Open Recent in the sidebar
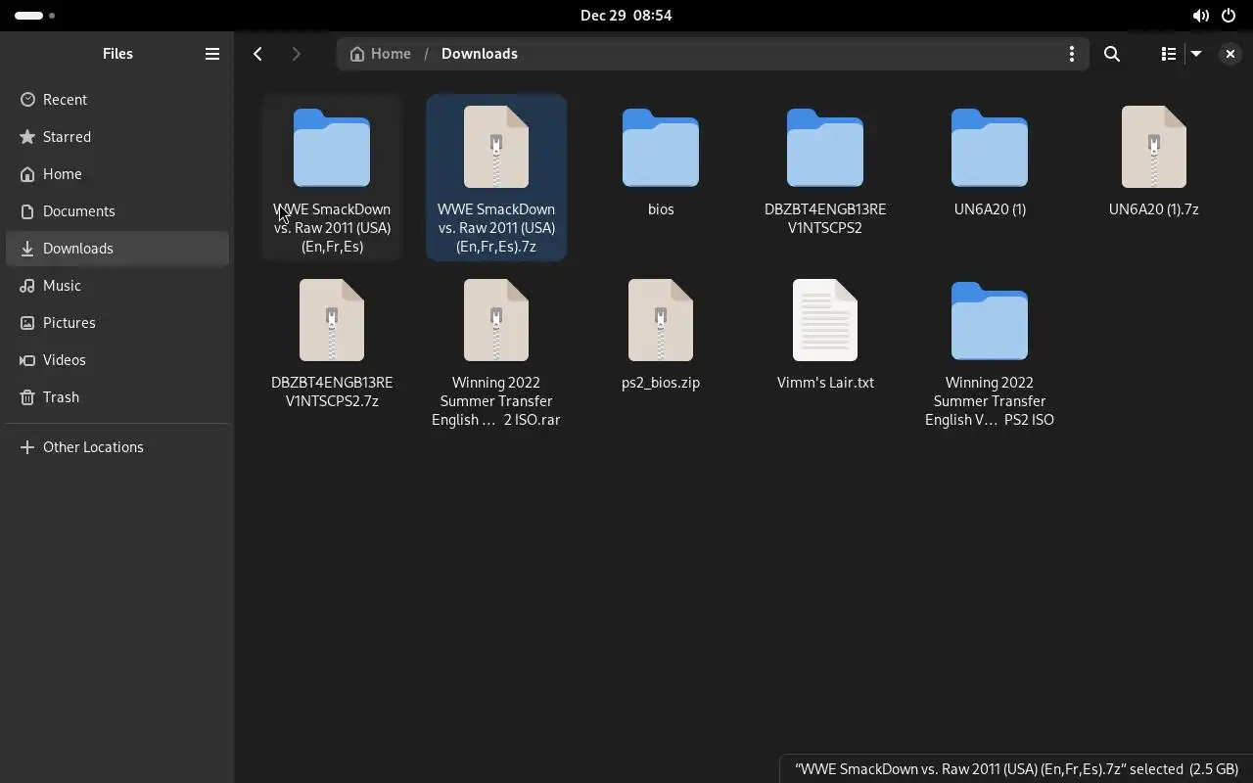 pos(117,100)
